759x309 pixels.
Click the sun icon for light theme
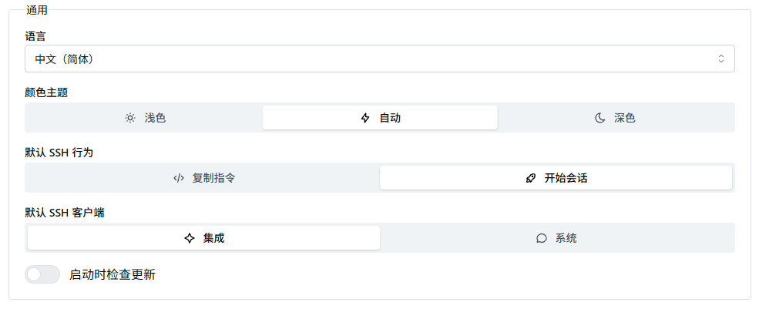click(x=130, y=118)
